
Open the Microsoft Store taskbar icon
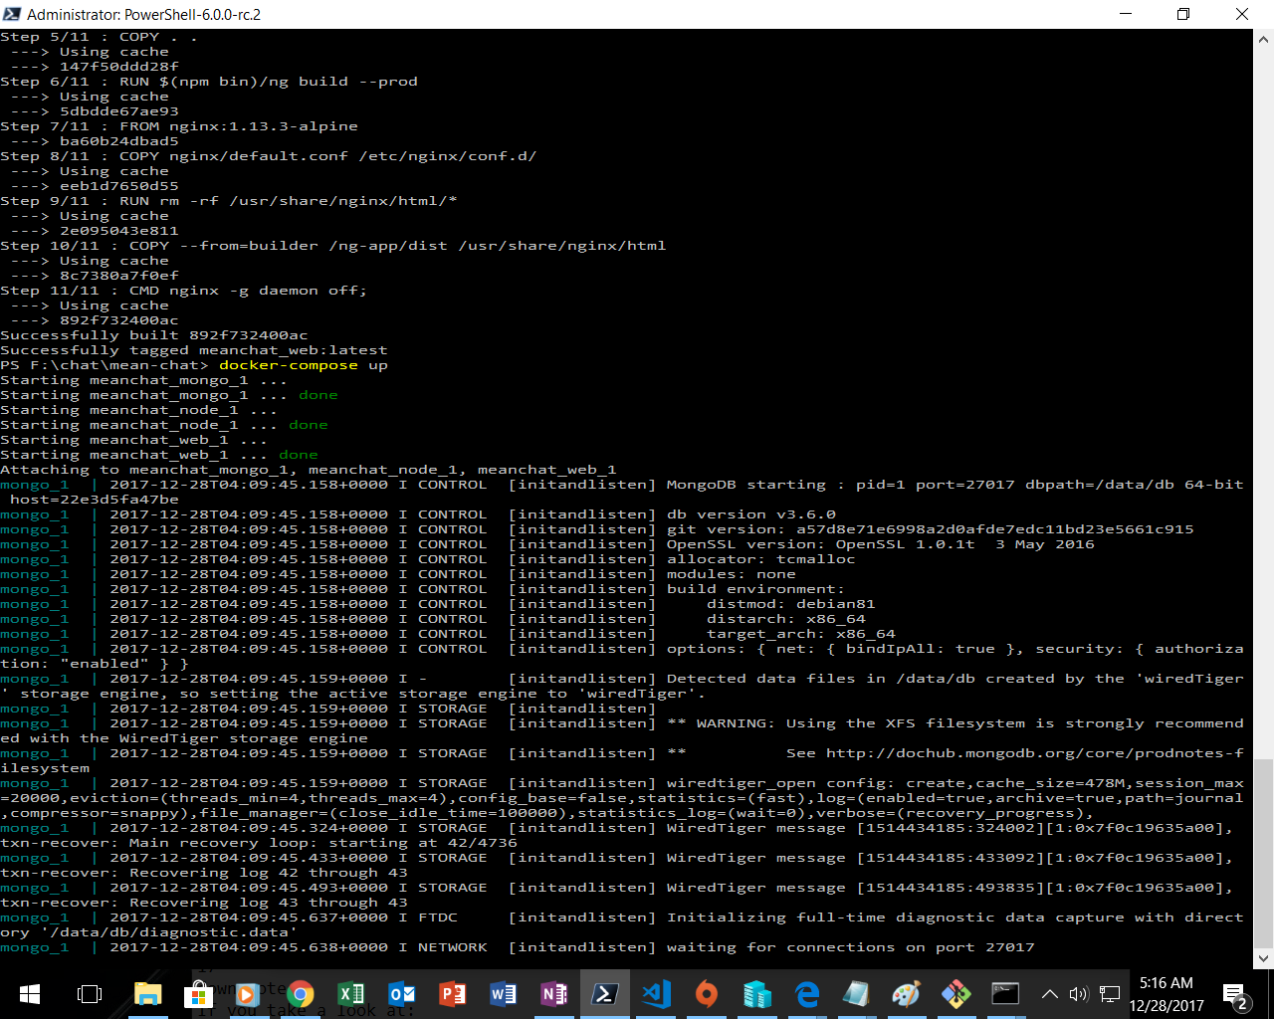[199, 994]
